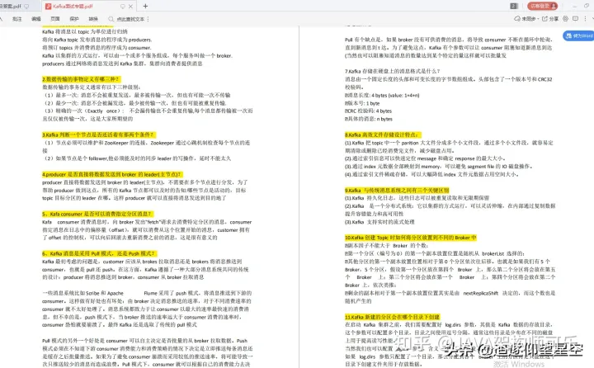Click the number 2 tab-count badge
This screenshot has width=594, height=368.
514,6
